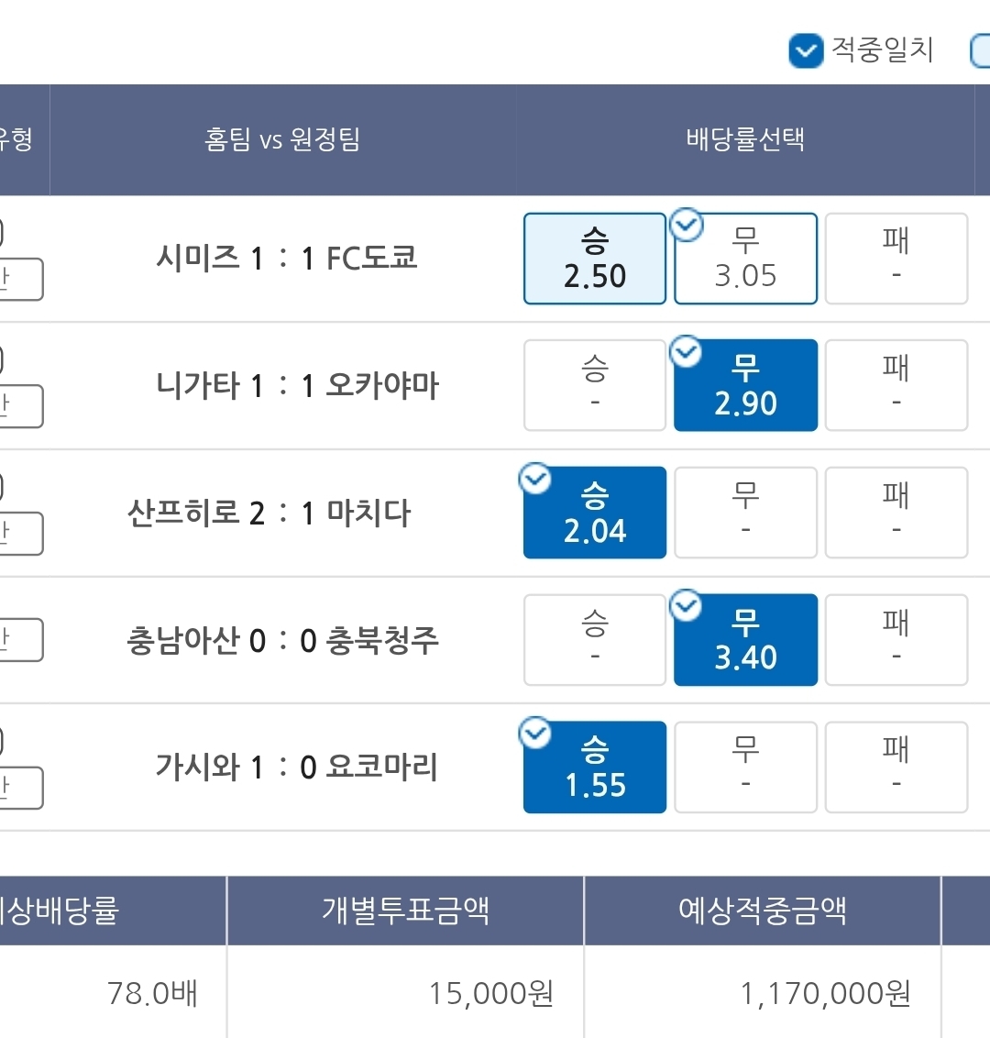Select 승 for 니가타 vs 오카야마
Image resolution: width=990 pixels, height=1038 pixels.
[x=595, y=385]
